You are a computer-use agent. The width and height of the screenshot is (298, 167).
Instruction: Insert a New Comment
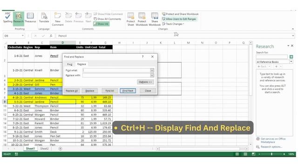tap(58, 19)
